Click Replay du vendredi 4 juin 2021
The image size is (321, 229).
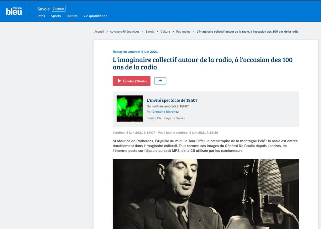(x=135, y=52)
